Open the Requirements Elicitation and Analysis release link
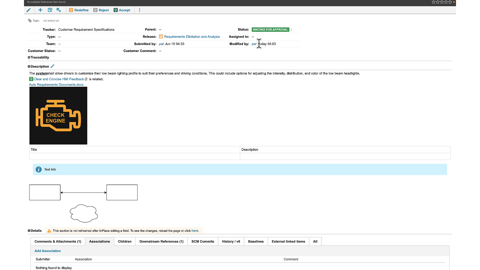The image size is (480, 270). (x=192, y=36)
